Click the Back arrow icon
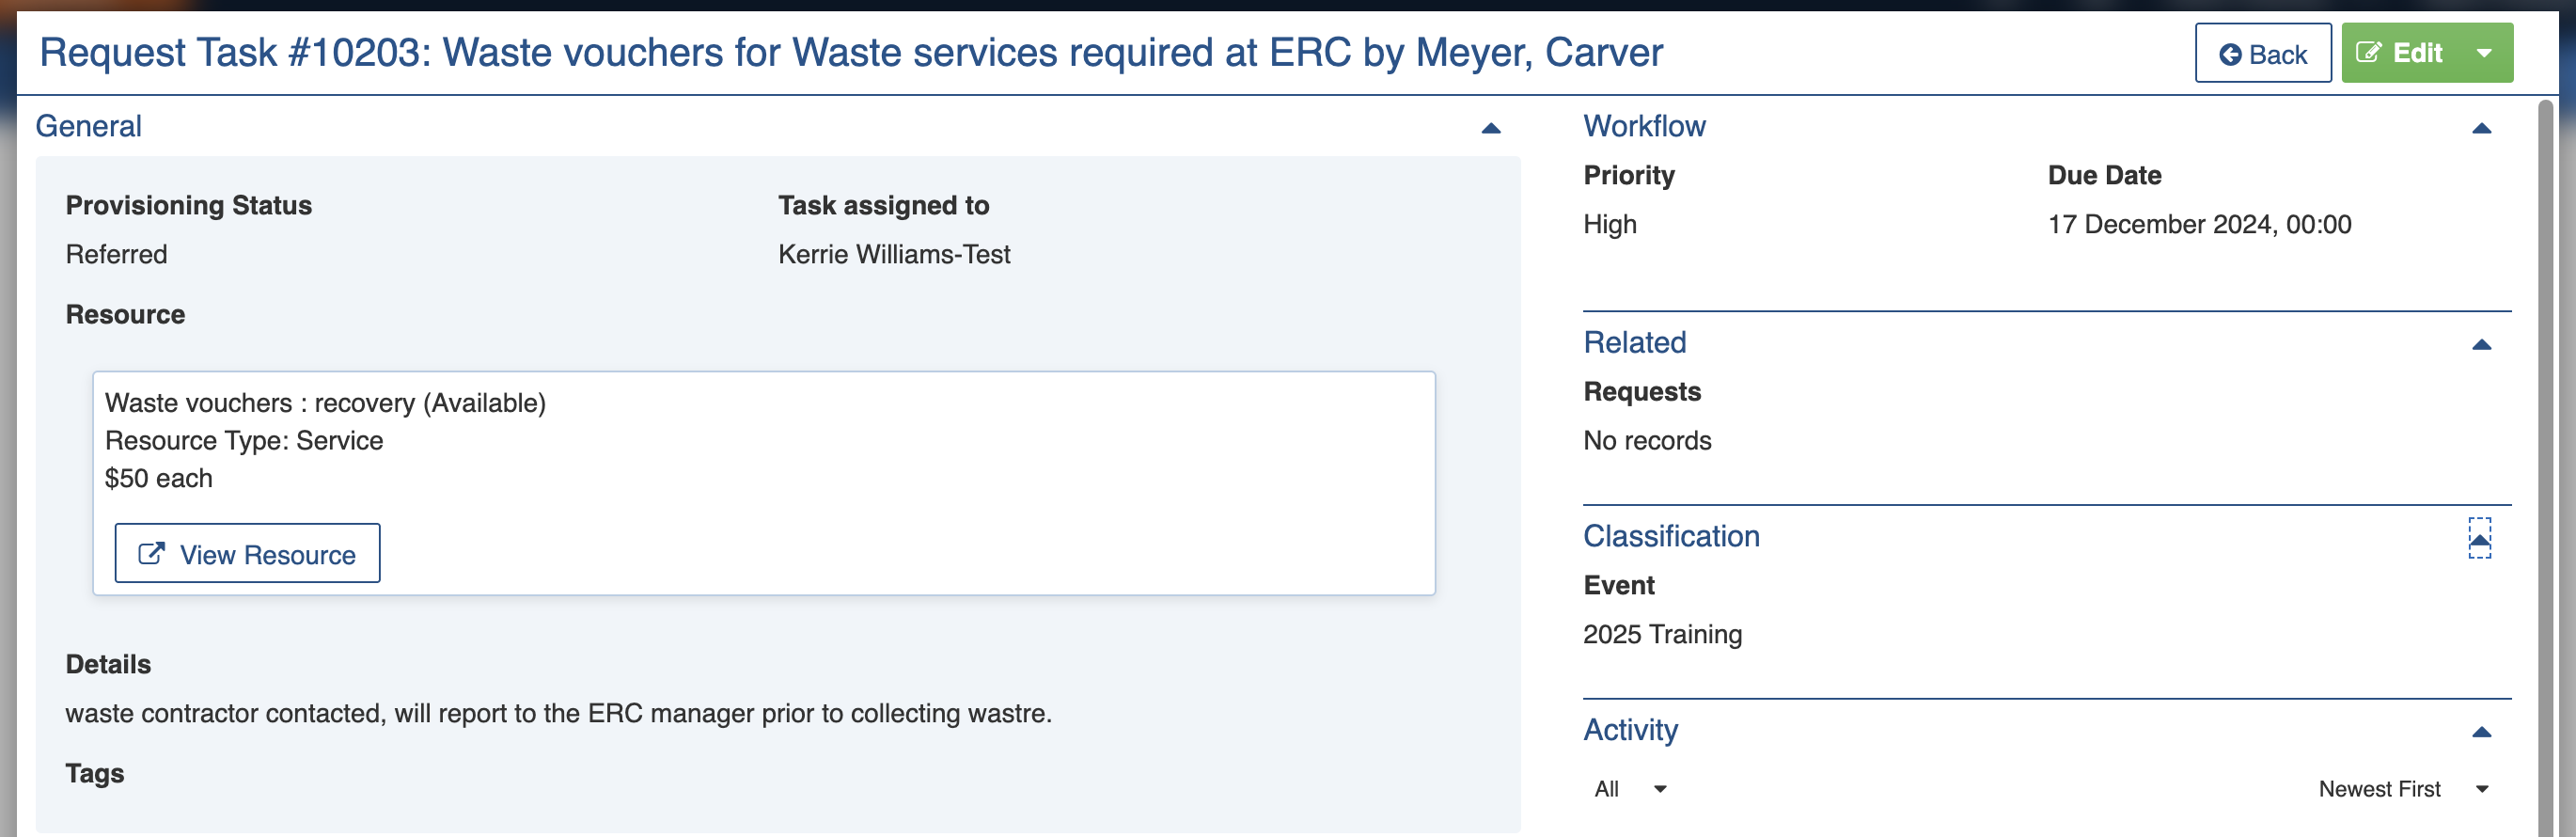Viewport: 2576px width, 837px height. [x=2229, y=55]
